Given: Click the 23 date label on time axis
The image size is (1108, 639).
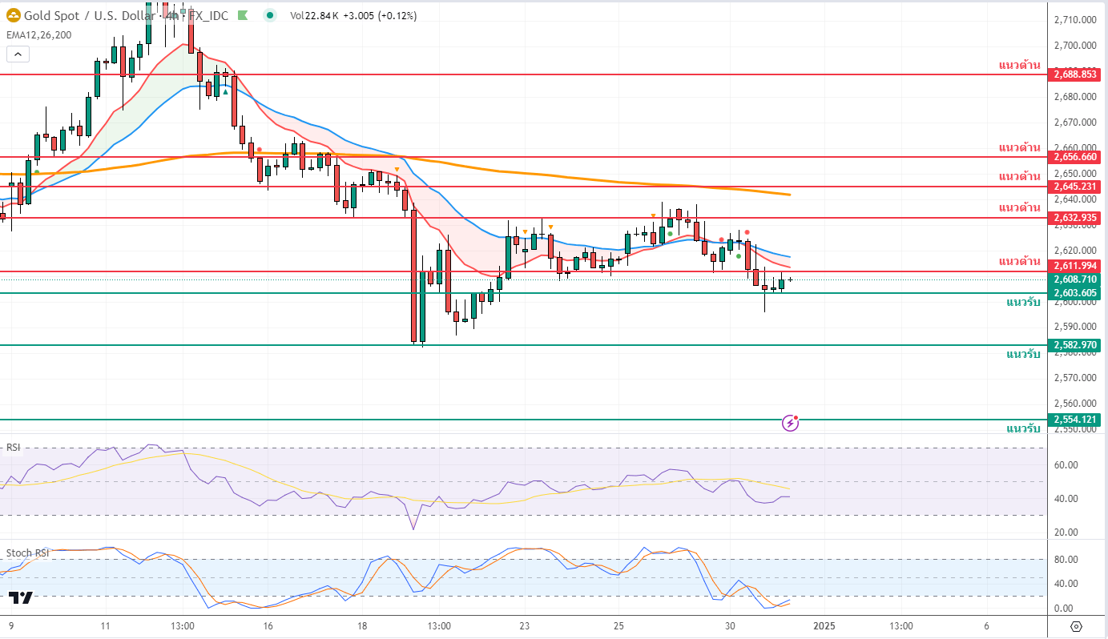Looking at the screenshot, I should pyautogui.click(x=525, y=626).
